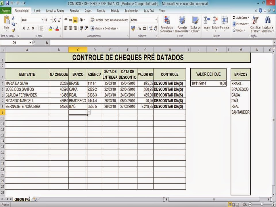276x207 pixels.
Task: Click inside the formula bar
Action: point(115,42)
